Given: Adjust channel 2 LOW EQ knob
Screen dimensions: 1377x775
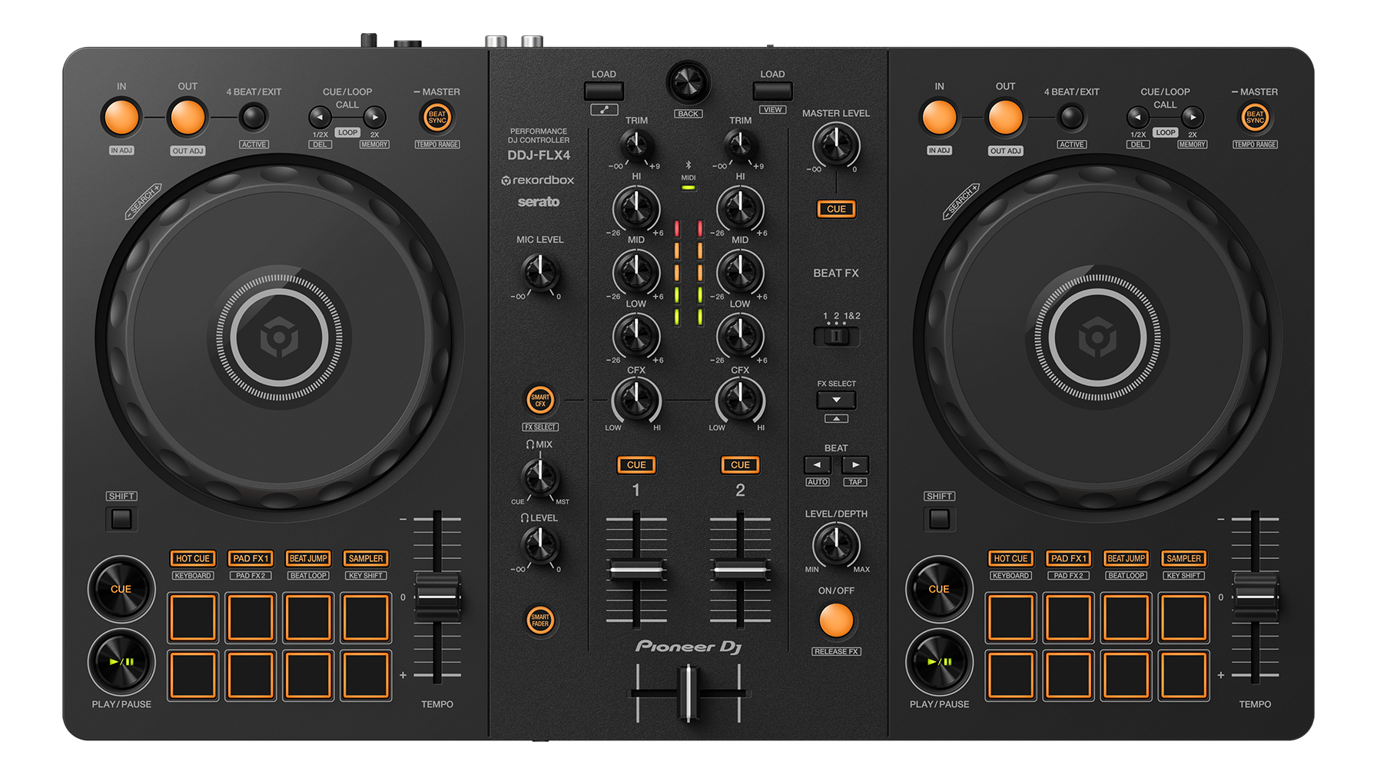Looking at the screenshot, I should click(740, 336).
